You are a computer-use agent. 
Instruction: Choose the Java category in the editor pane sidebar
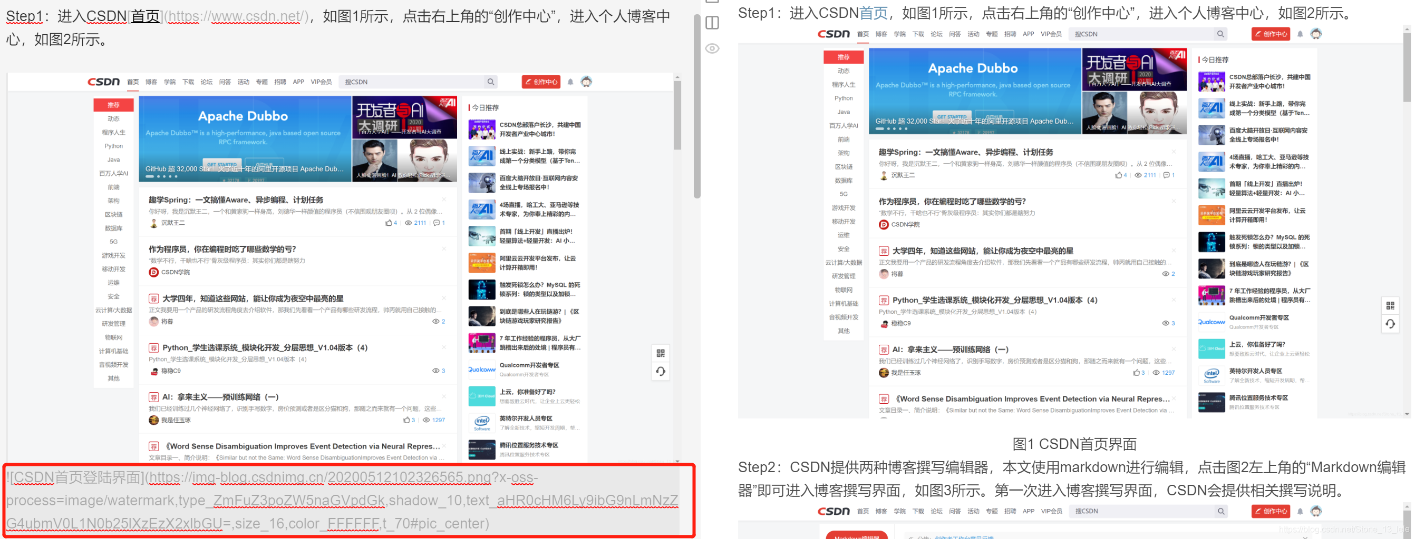pyautogui.click(x=113, y=159)
